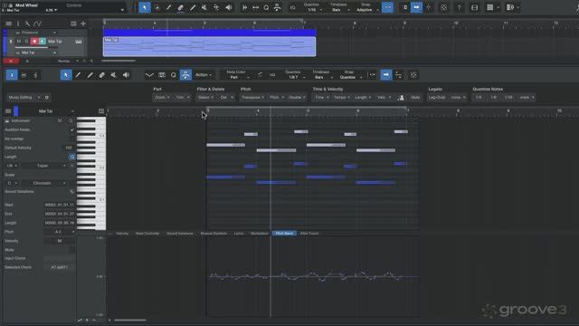Click the wrench track options icon
Image resolution: width=579 pixels, height=326 pixels.
(x=27, y=24)
